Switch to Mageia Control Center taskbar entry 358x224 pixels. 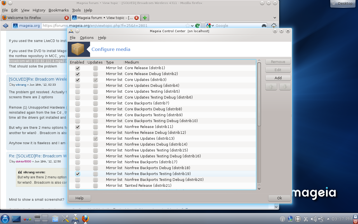tap(76, 219)
